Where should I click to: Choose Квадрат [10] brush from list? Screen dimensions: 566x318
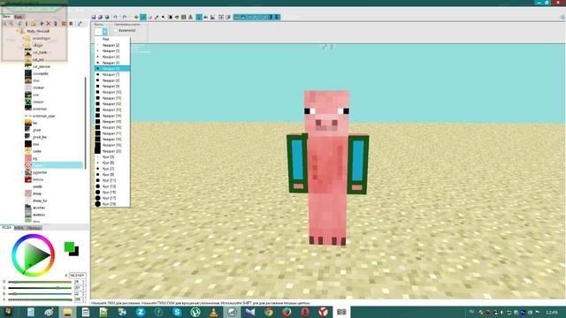112,92
